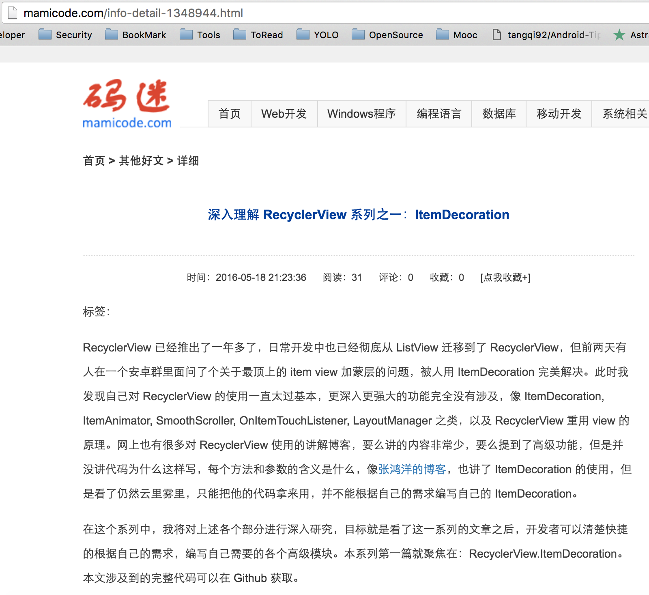Screen dimensions: 649x595
Task: Open the 移动开发 navigation tab
Action: [559, 114]
